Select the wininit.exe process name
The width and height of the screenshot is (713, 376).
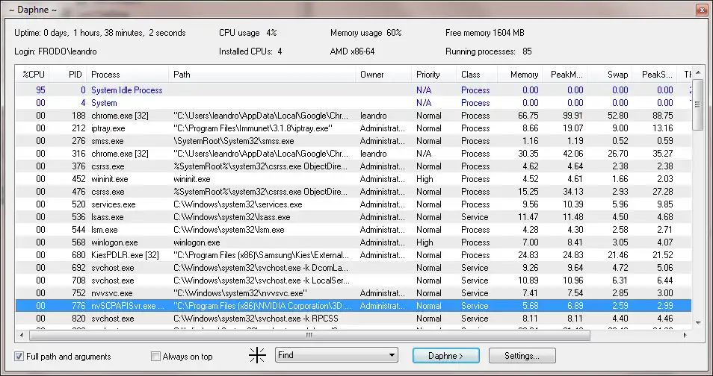[110, 179]
